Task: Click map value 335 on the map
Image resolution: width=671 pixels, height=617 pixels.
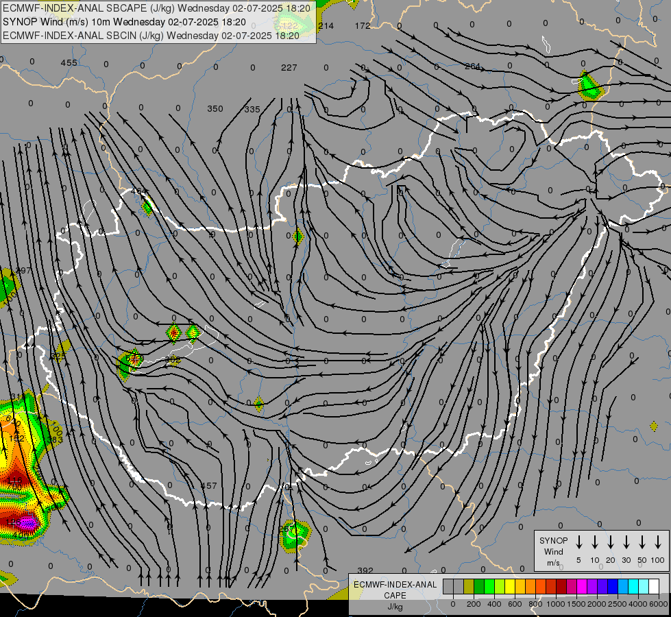Action: [x=252, y=110]
